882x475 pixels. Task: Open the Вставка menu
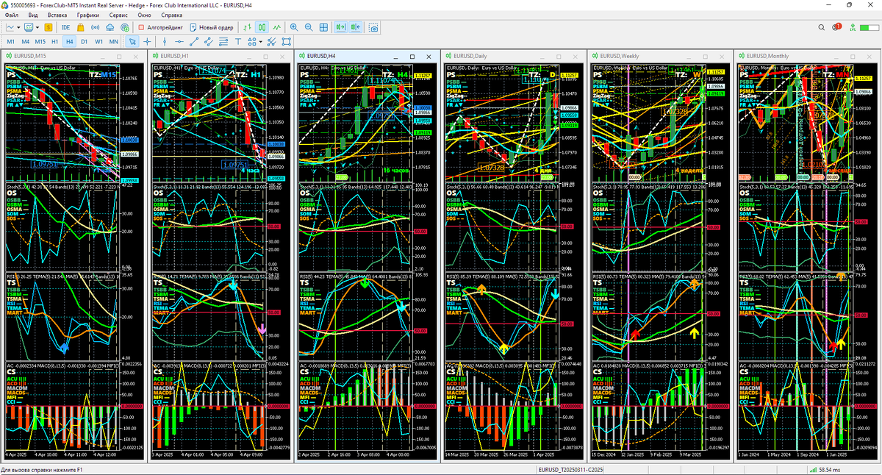57,15
